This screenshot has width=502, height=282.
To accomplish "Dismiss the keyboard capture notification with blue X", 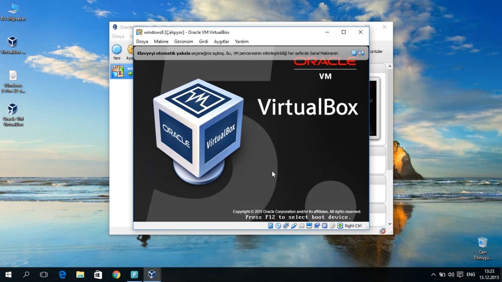I will point(354,53).
